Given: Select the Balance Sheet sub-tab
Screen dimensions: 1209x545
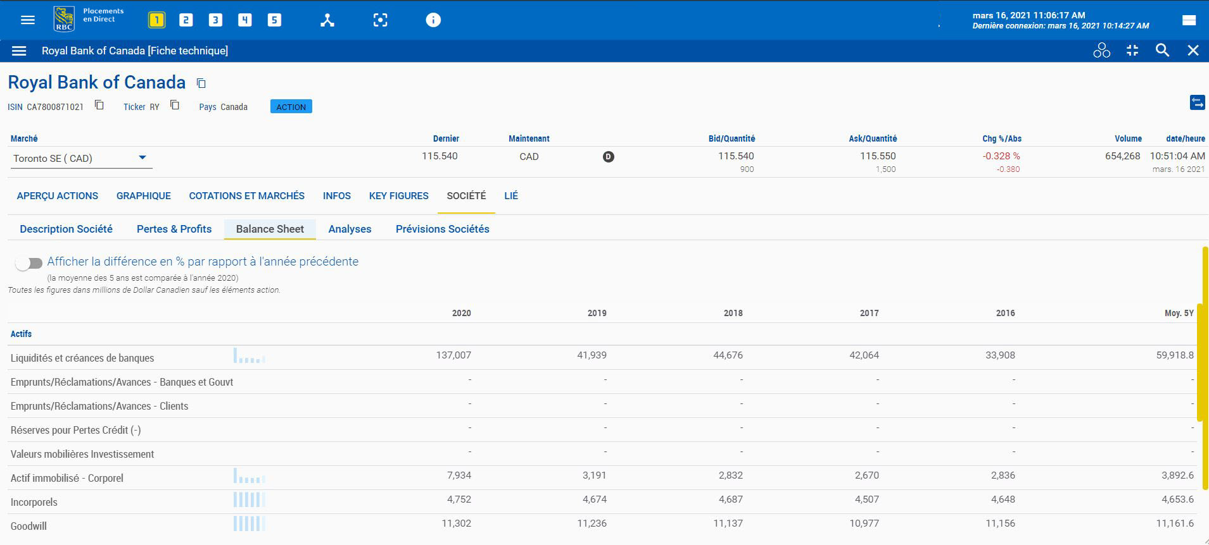Looking at the screenshot, I should (270, 229).
